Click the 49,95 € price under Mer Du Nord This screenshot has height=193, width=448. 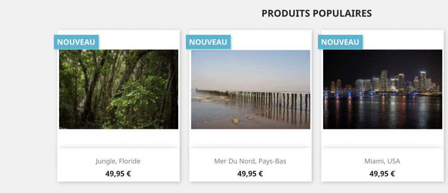tap(250, 174)
